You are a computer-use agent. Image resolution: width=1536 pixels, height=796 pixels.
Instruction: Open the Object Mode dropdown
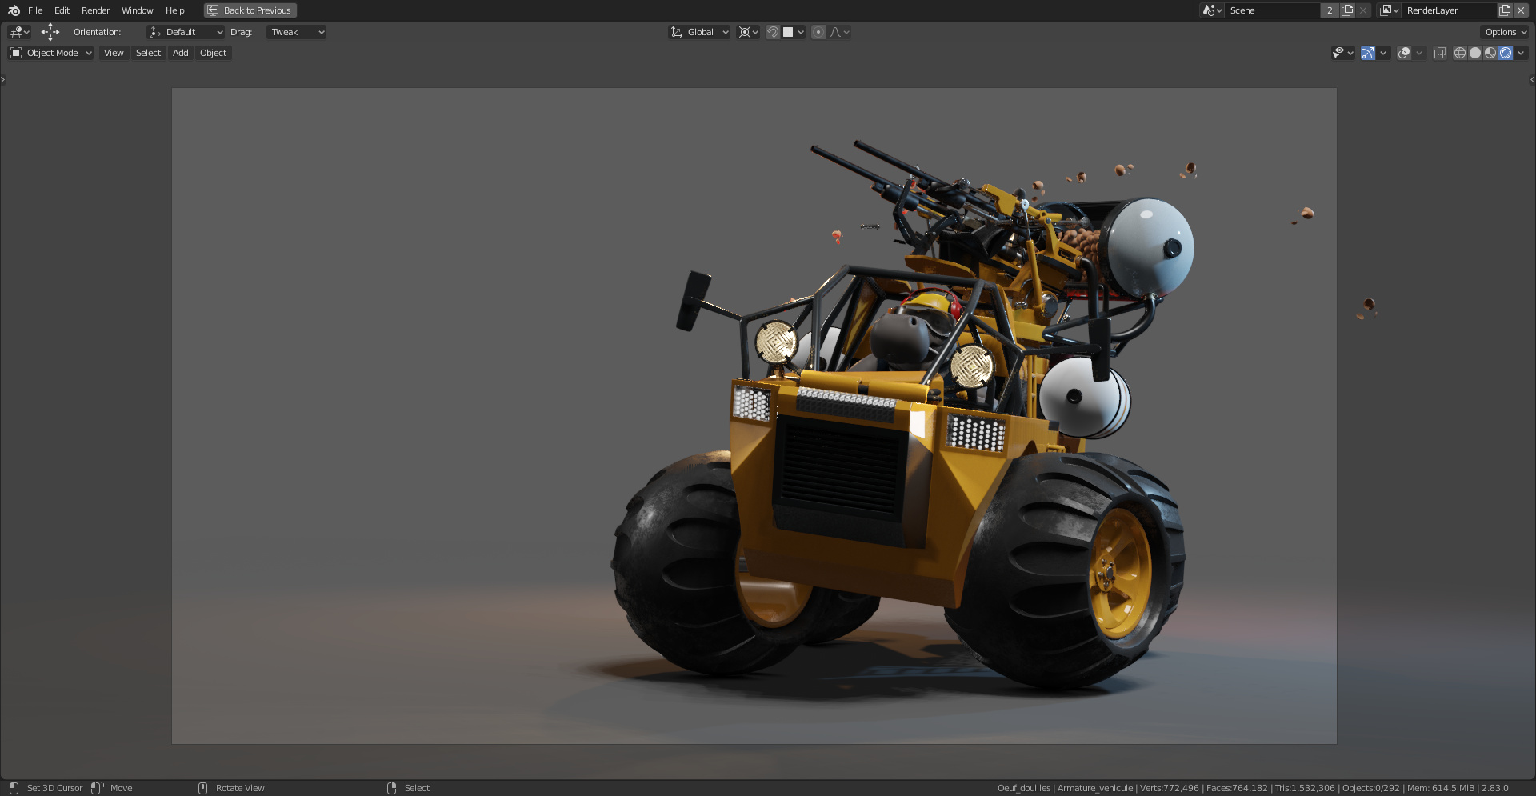(x=51, y=53)
